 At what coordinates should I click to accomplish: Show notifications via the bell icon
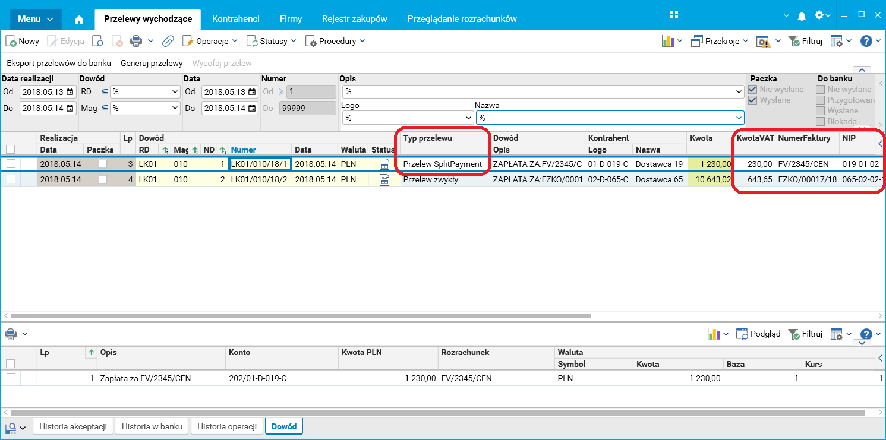coord(802,15)
